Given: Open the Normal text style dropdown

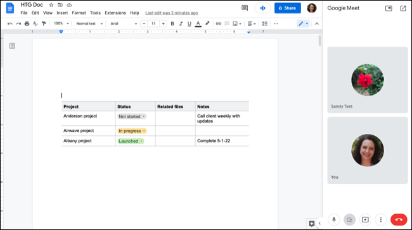Looking at the screenshot, I should coord(89,23).
